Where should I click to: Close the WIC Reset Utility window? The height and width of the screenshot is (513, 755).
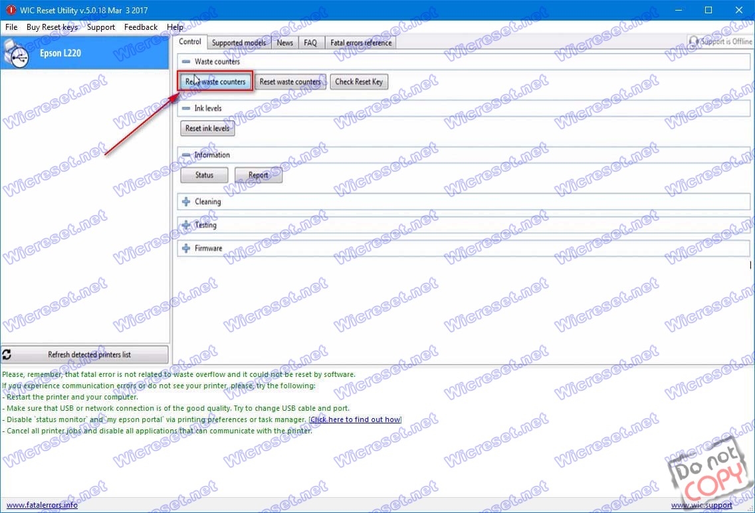pos(738,9)
